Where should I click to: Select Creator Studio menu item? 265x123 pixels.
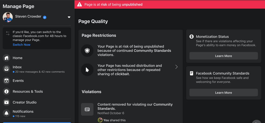point(25,102)
